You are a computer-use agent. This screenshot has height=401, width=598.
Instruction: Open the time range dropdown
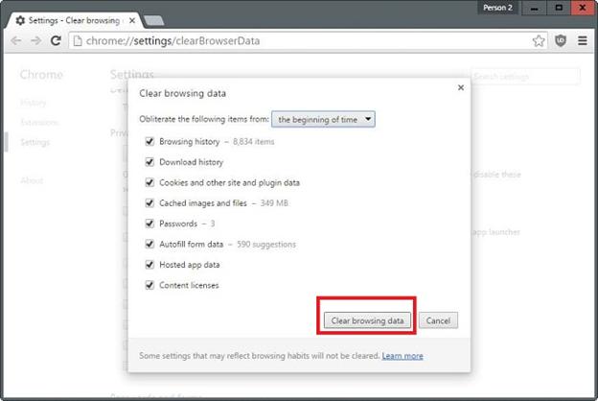(x=323, y=120)
